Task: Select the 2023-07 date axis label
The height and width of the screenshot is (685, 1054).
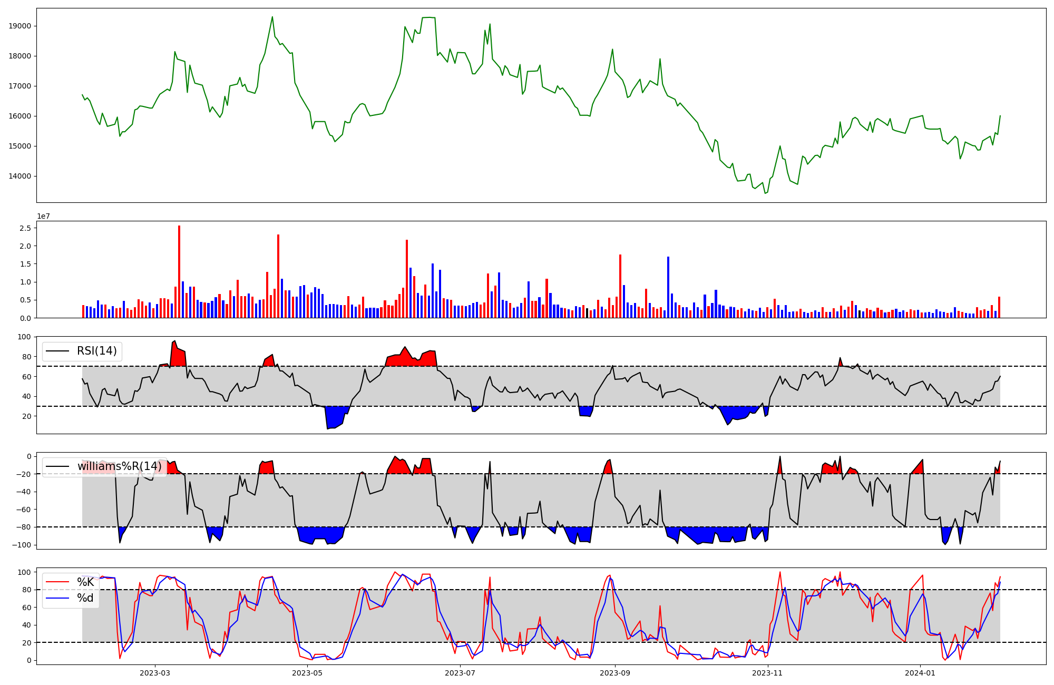Action: coord(460,673)
